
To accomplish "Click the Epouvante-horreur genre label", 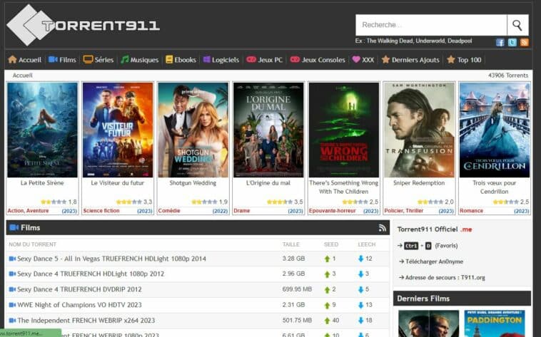I will click(333, 211).
